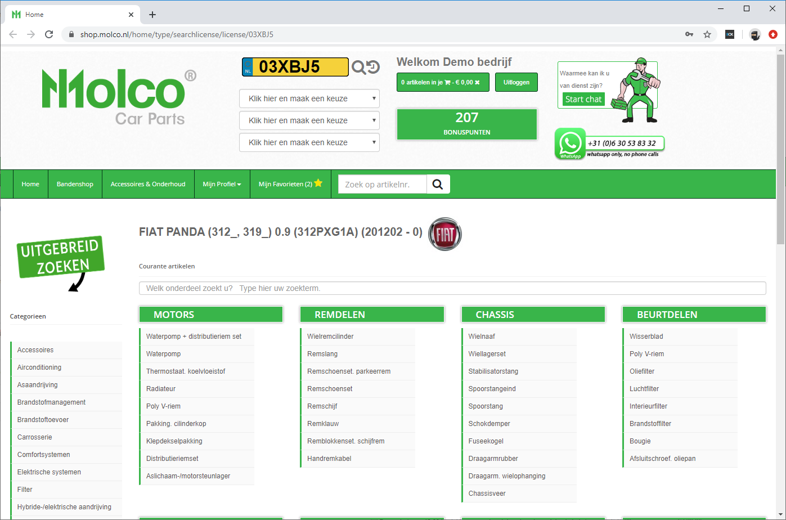This screenshot has width=786, height=520.
Task: Go to Bandenshop in navigation bar
Action: pyautogui.click(x=75, y=184)
